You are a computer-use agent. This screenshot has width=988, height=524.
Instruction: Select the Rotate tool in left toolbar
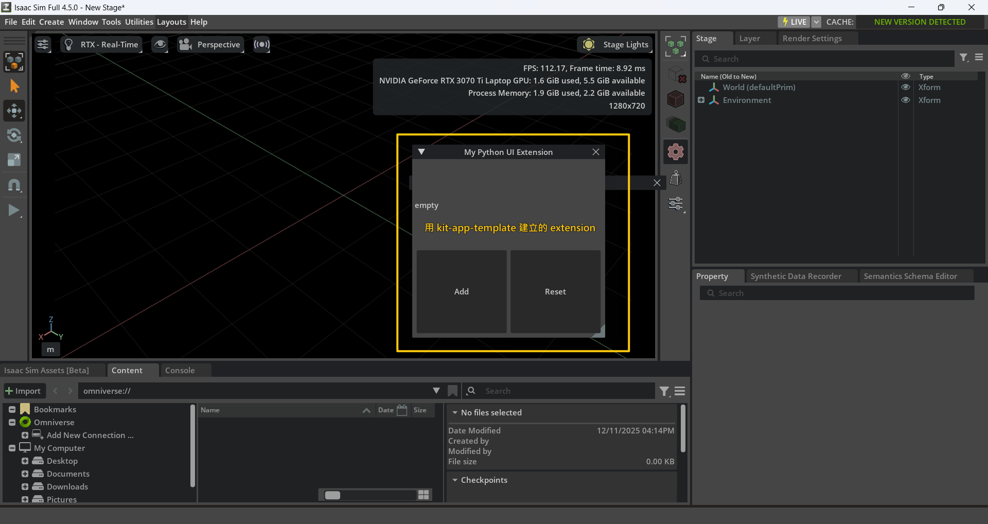click(14, 135)
